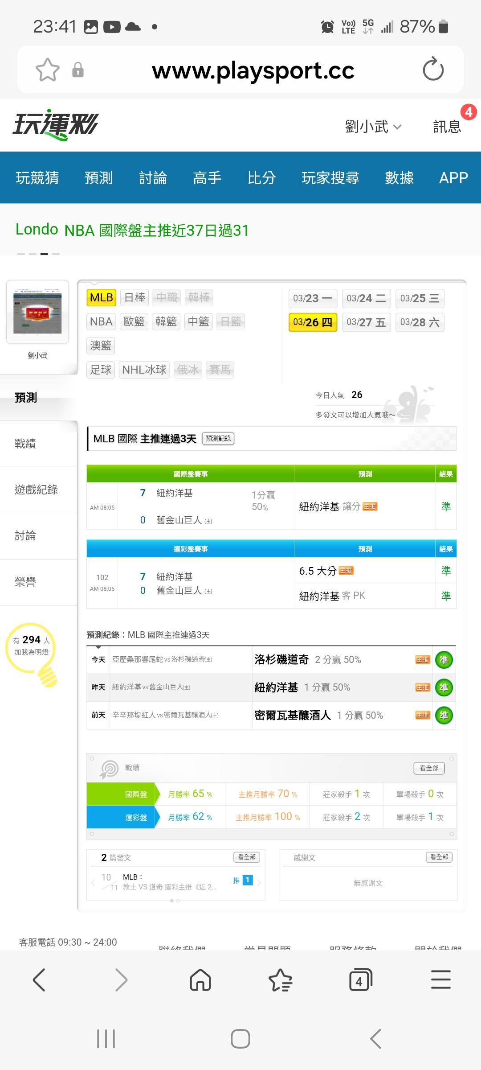Open the 預測 sidebar tab

[x=39, y=398]
